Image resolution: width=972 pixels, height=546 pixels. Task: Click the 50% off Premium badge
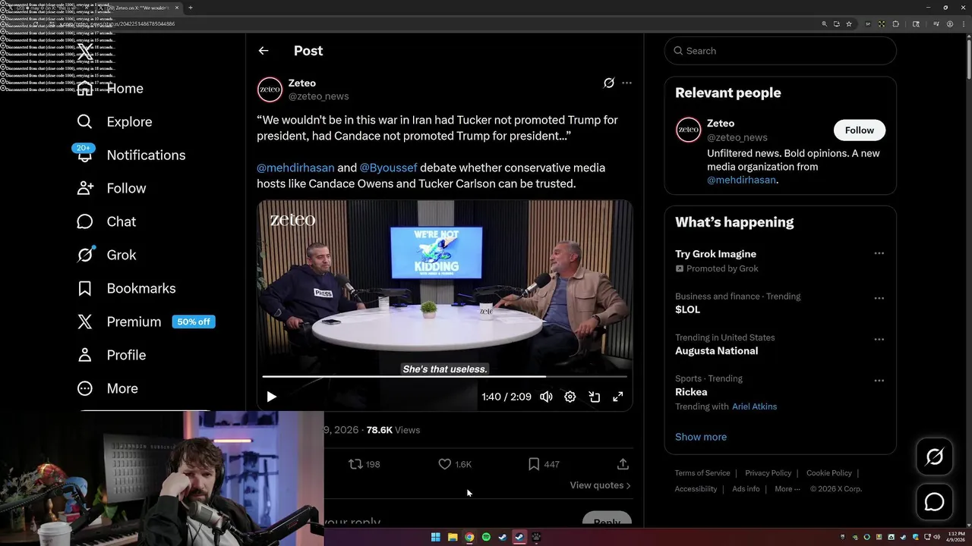point(194,322)
